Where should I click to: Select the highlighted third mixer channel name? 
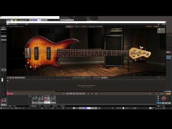pyautogui.click(x=47, y=102)
